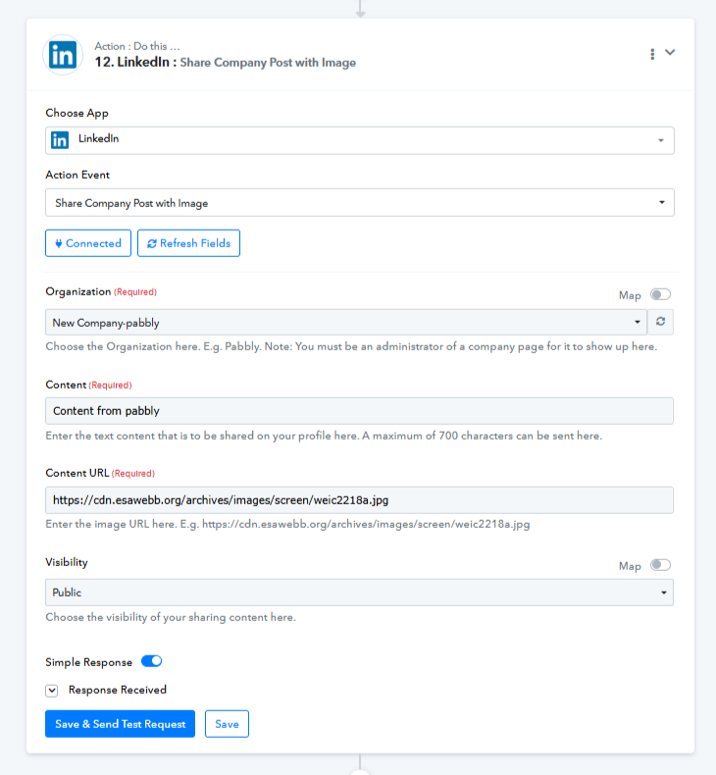This screenshot has width=716, height=775.
Task: Open the Action Event dropdown
Action: pyautogui.click(x=360, y=202)
